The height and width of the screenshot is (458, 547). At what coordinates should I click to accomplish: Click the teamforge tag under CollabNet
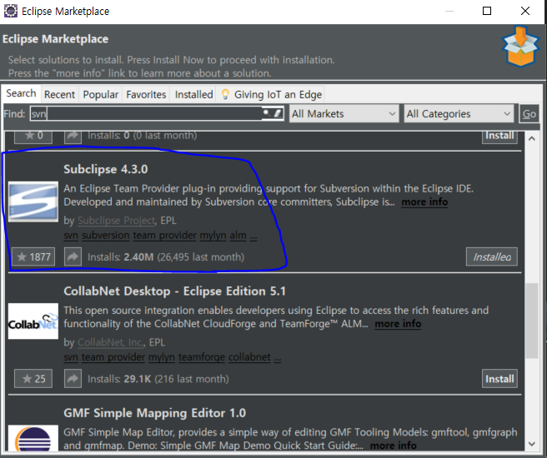(x=202, y=357)
